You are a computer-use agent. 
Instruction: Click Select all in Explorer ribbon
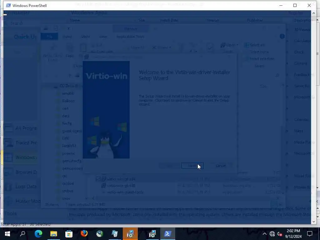(255, 45)
